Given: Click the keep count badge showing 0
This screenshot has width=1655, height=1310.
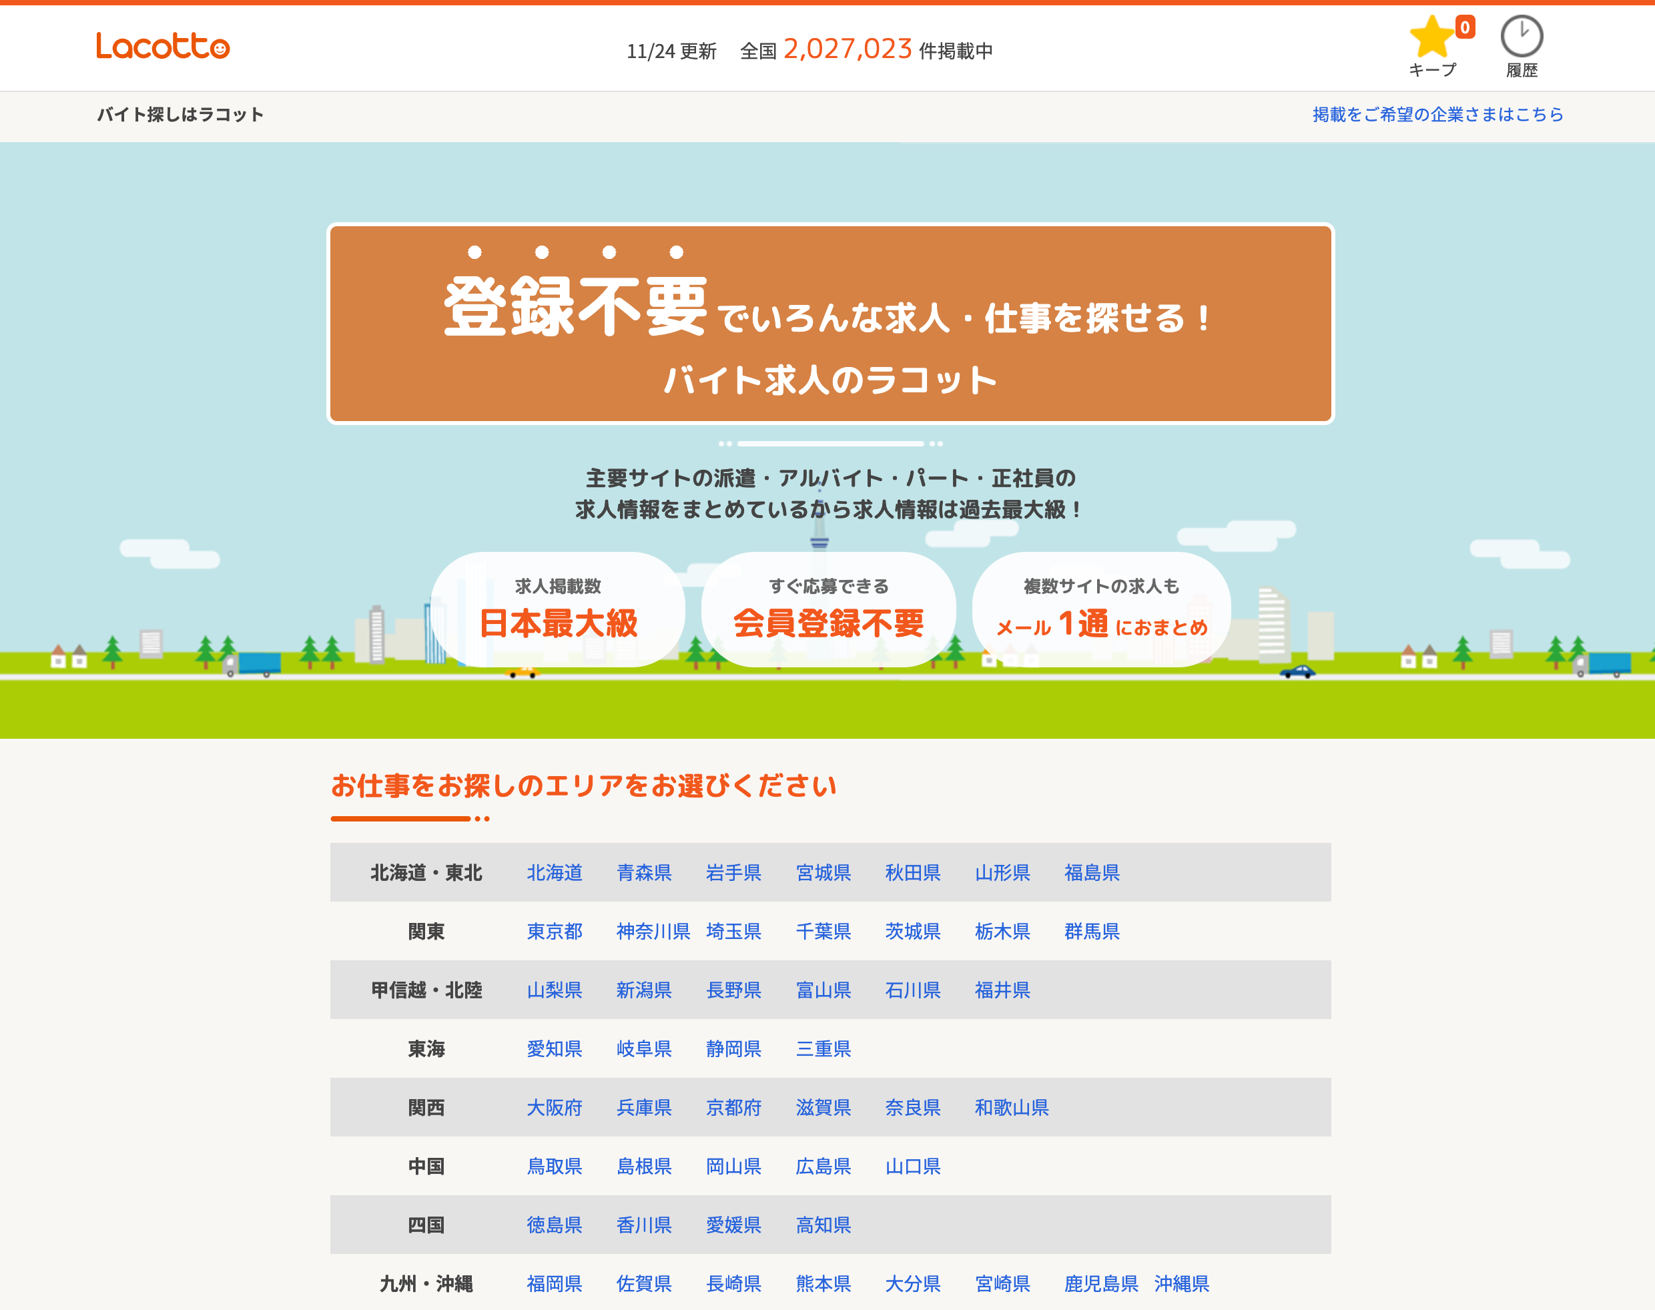Looking at the screenshot, I should coord(1465,27).
